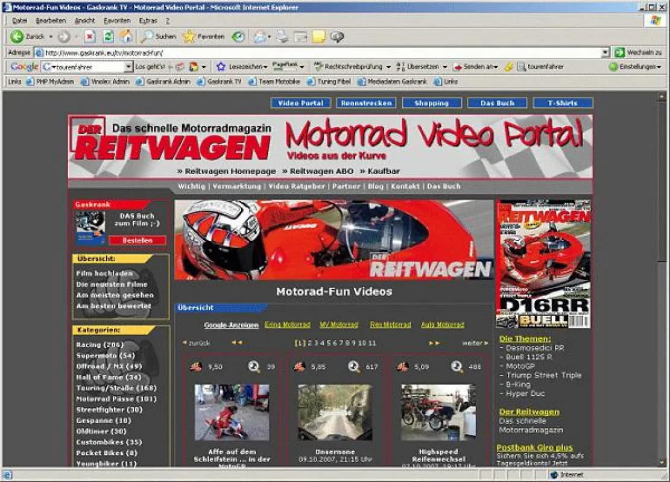Image resolution: width=670 pixels, height=482 pixels.
Task: Open Favoriten star icon
Action: coord(188,37)
